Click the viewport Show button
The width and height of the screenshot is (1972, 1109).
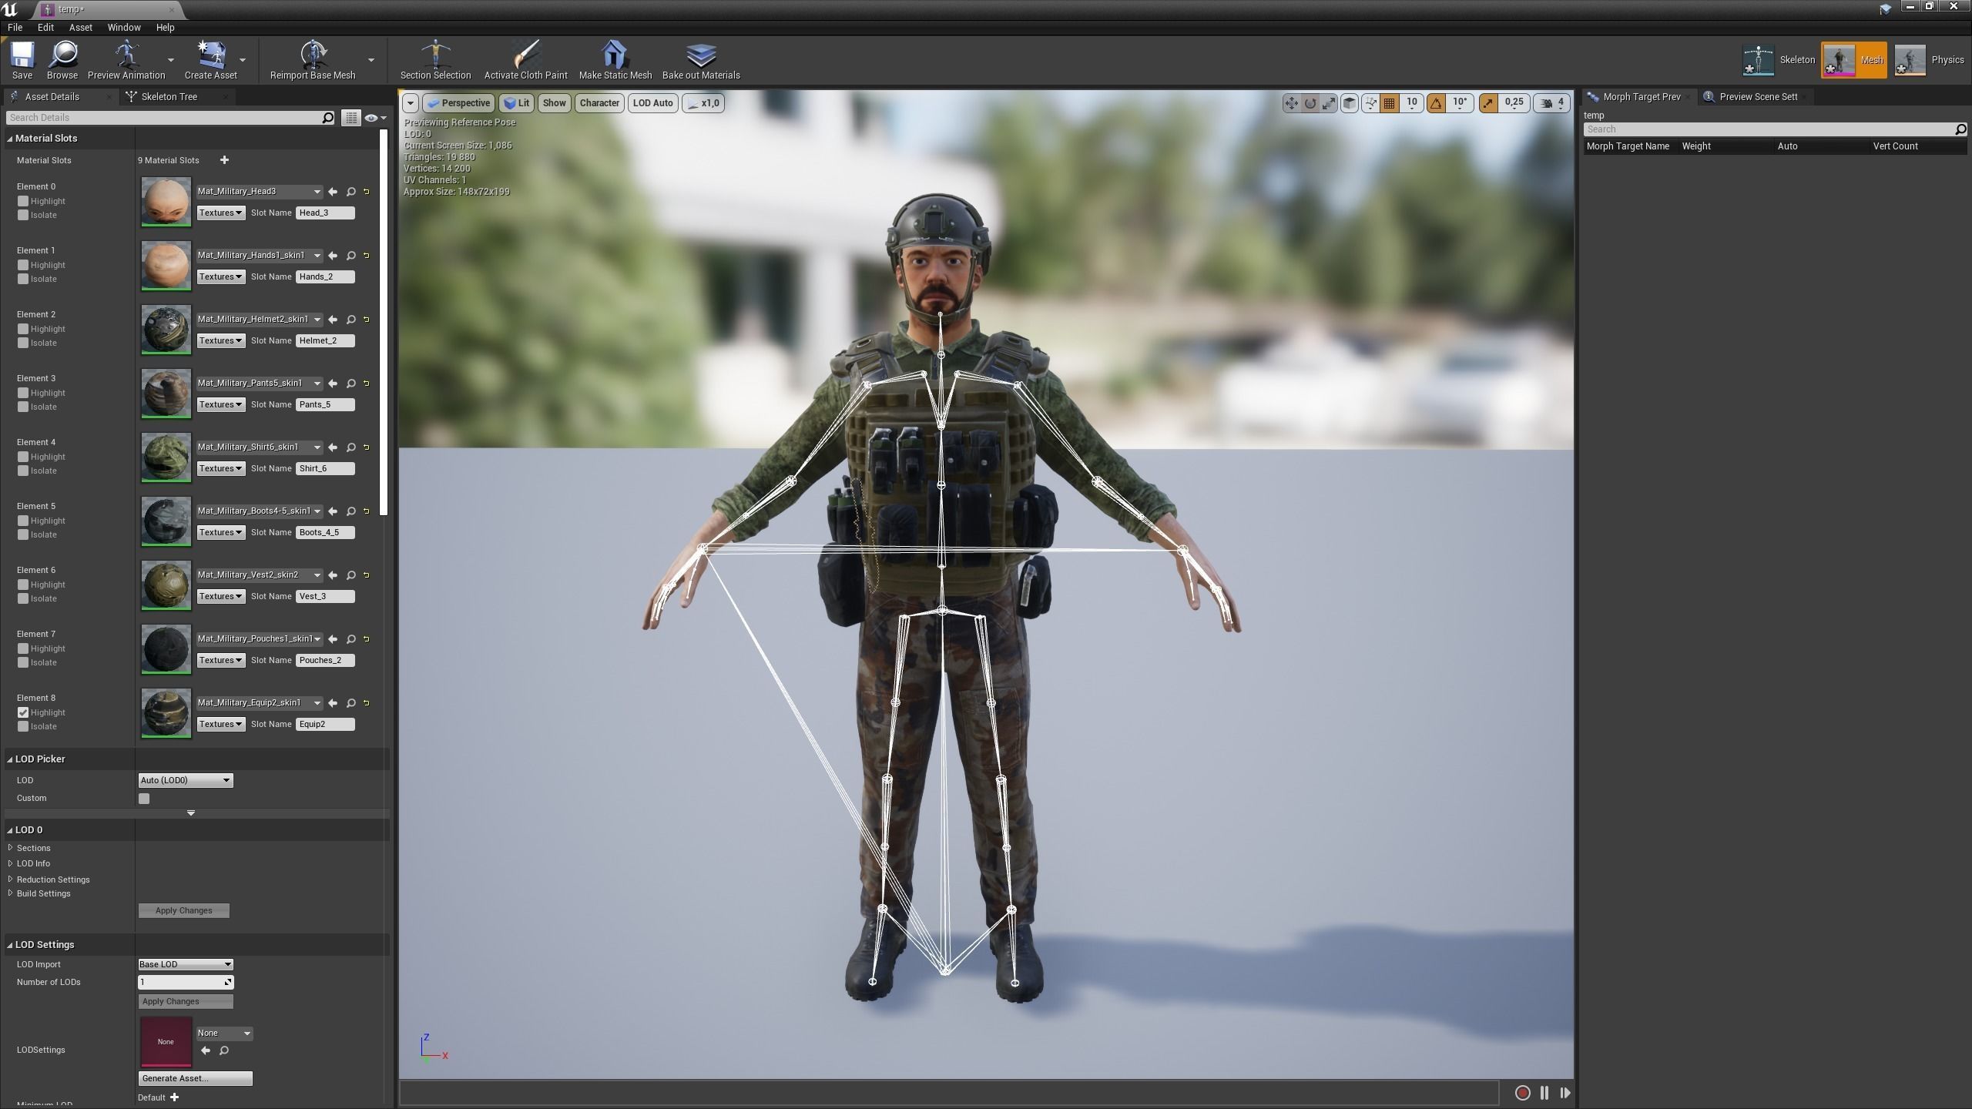click(554, 102)
